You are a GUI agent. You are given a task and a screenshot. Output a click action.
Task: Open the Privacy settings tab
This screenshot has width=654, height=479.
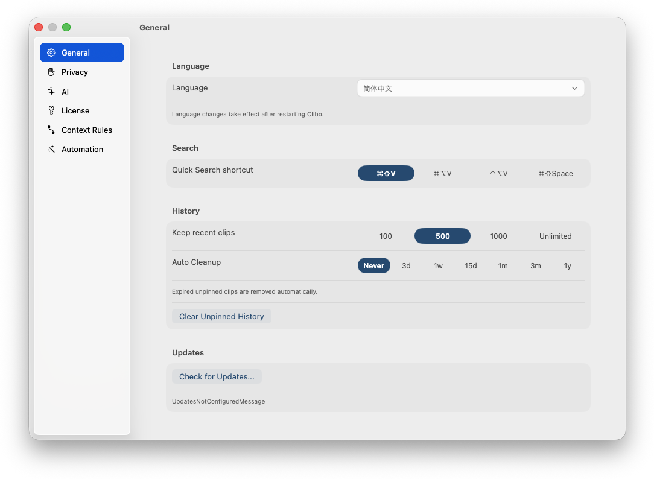point(82,72)
